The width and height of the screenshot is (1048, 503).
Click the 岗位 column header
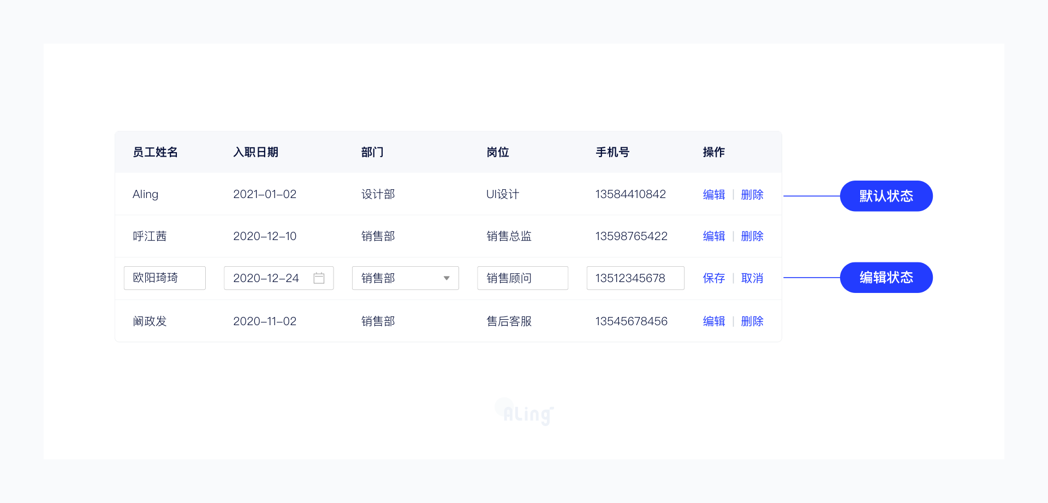498,152
